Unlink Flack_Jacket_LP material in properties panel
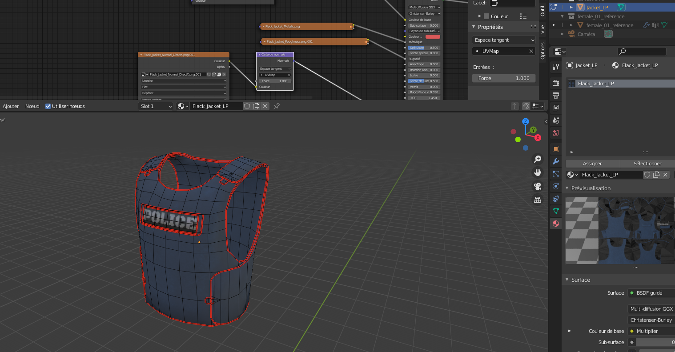 point(665,175)
